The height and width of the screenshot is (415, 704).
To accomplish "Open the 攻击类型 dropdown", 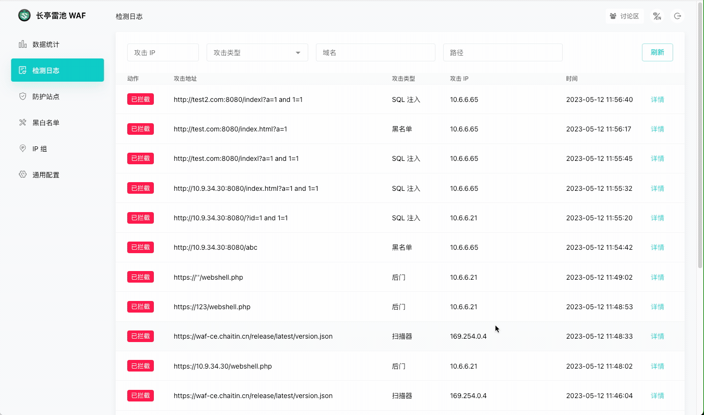I will 257,52.
